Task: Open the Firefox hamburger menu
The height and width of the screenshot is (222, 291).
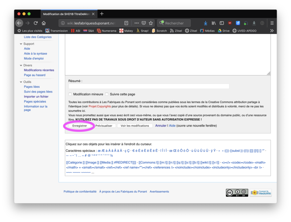Action: click(272, 23)
